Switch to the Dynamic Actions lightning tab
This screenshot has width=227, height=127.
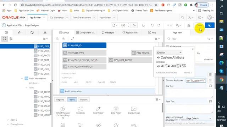(x=19, y=32)
